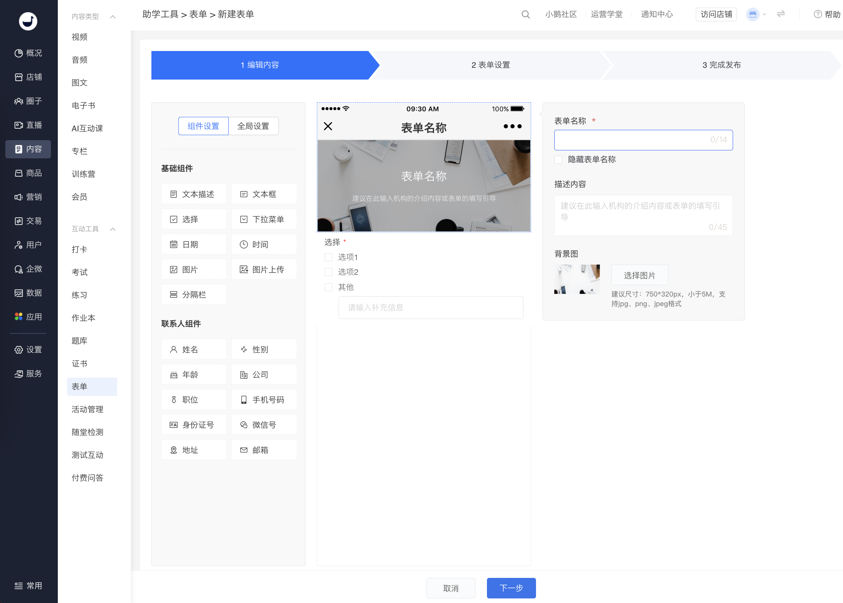843x603 pixels.
Task: Click the X icon in phone preview
Action: coord(328,126)
